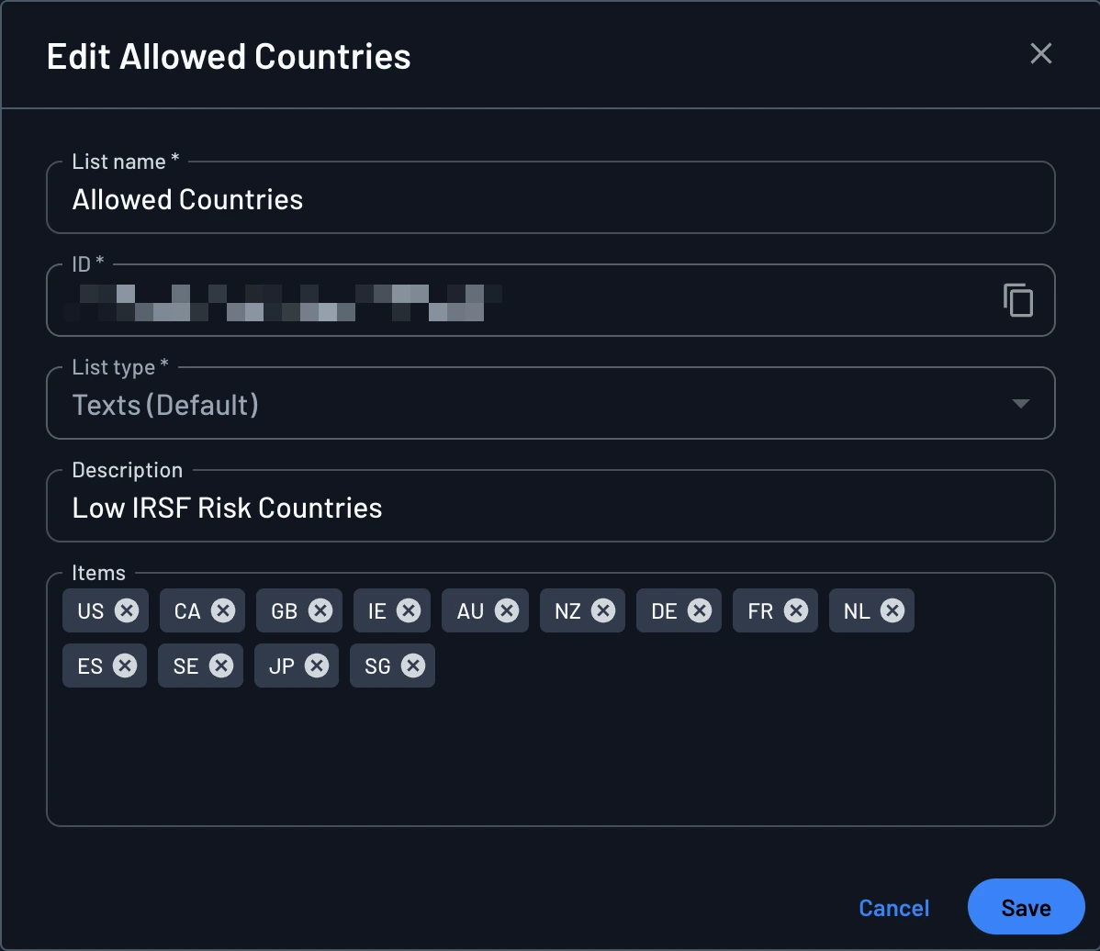The image size is (1100, 951).
Task: Select the GB tag text
Action: coord(284,610)
